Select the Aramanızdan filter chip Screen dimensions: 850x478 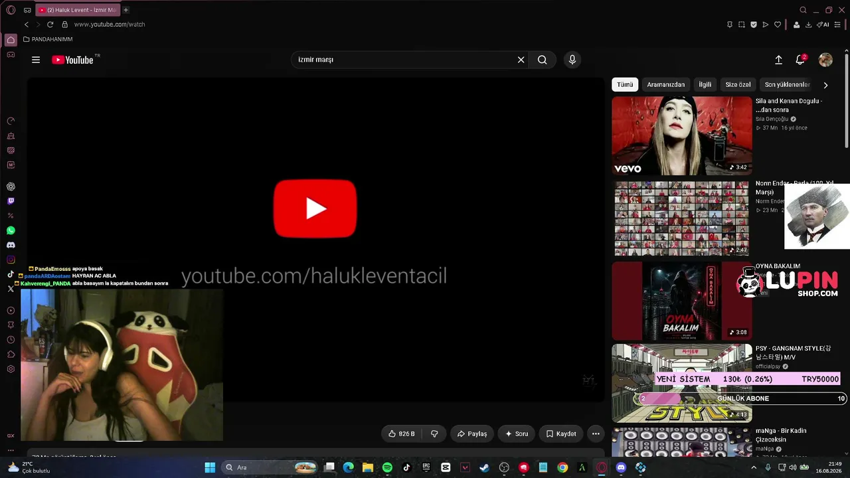pos(665,84)
